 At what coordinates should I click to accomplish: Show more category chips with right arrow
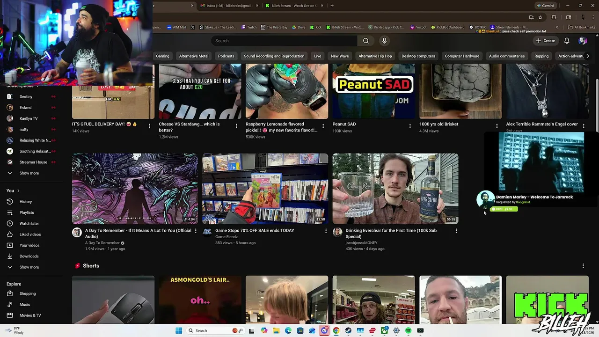tap(588, 56)
